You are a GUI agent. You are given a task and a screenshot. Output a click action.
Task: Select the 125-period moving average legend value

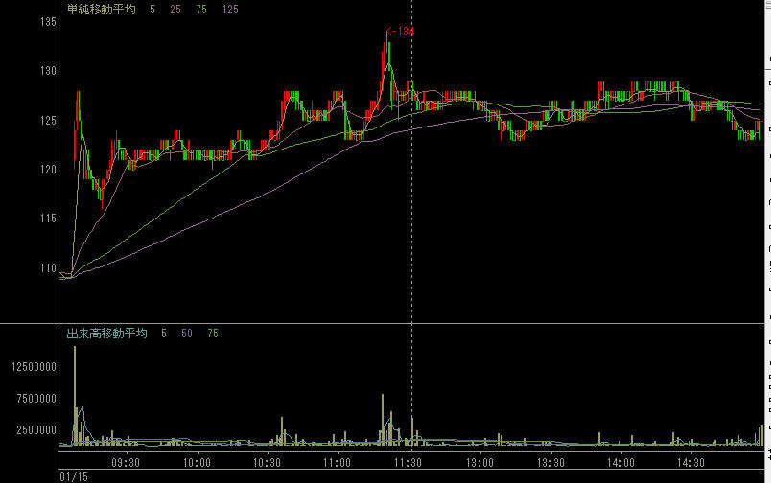[229, 10]
